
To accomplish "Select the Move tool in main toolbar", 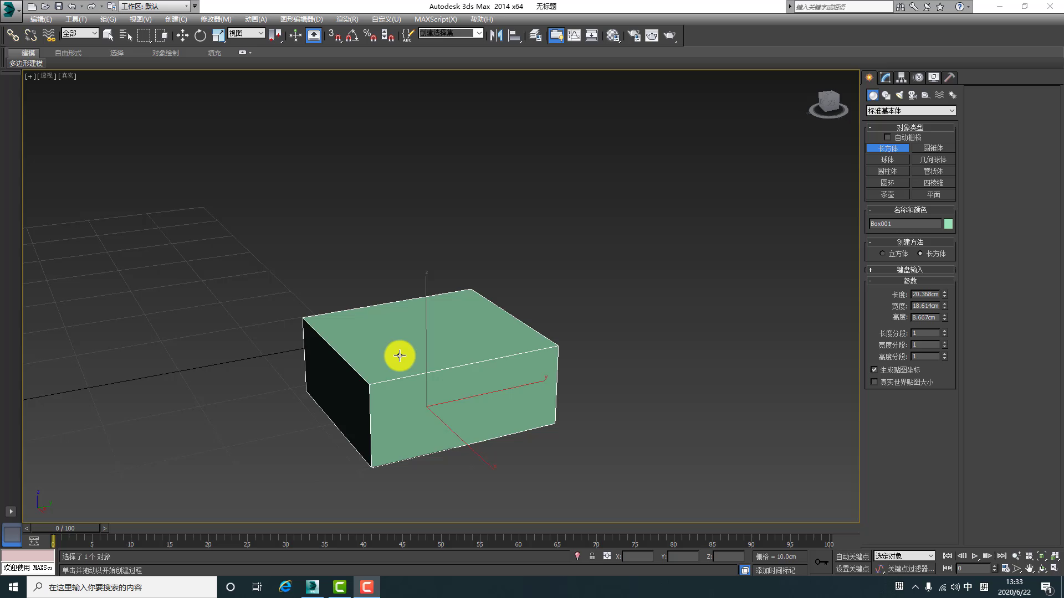I will (182, 35).
